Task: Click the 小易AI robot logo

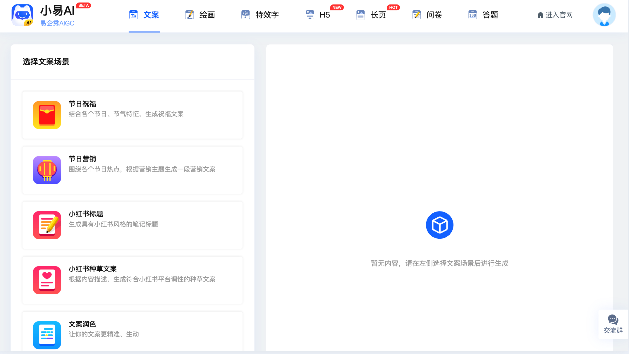Action: [22, 15]
